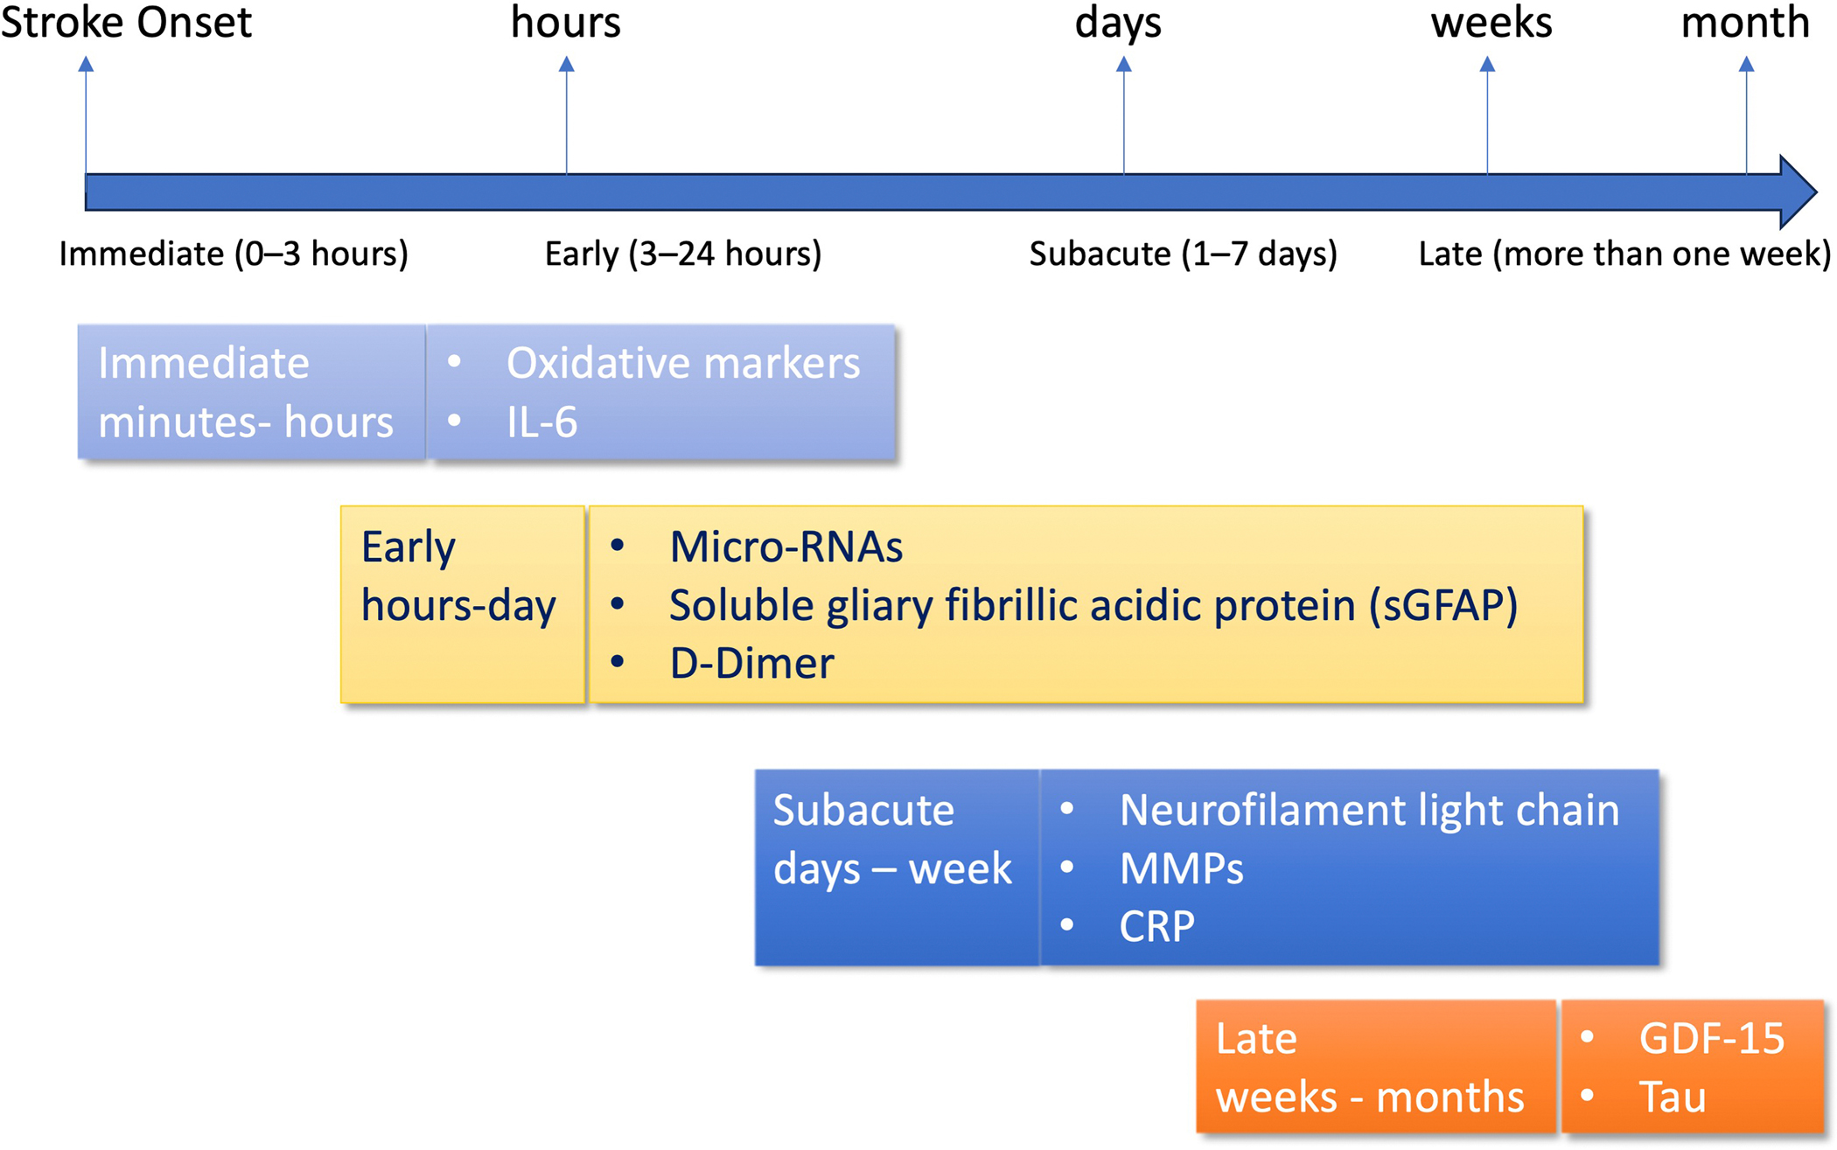Image resolution: width=1837 pixels, height=1150 pixels.
Task: Click the "D-Dimer" bullet item
Action: tap(751, 663)
